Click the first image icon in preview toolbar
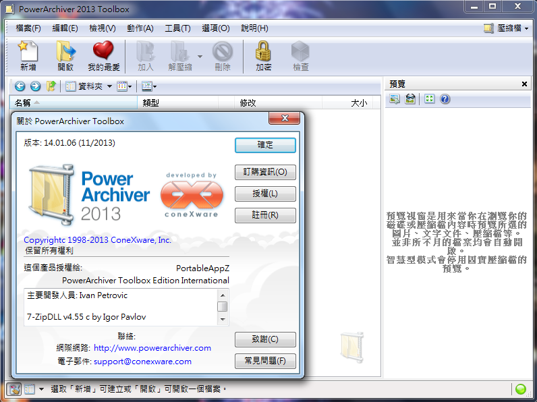Image resolution: width=537 pixels, height=402 pixels. coord(395,99)
